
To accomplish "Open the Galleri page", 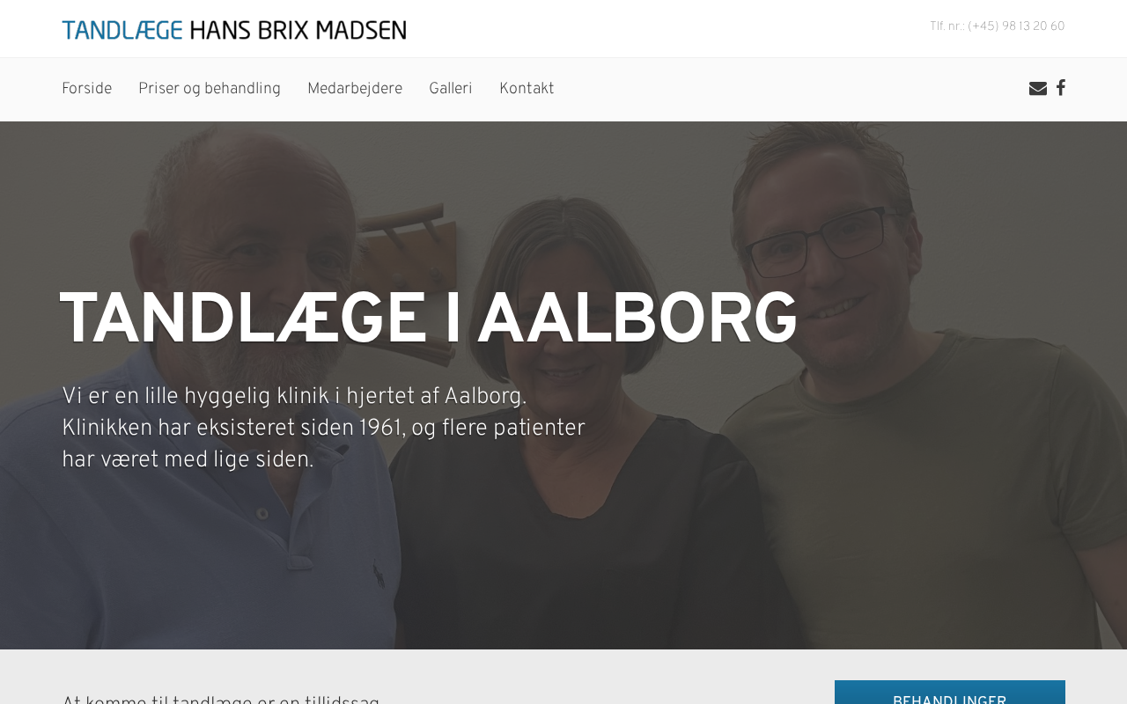I will click(451, 89).
